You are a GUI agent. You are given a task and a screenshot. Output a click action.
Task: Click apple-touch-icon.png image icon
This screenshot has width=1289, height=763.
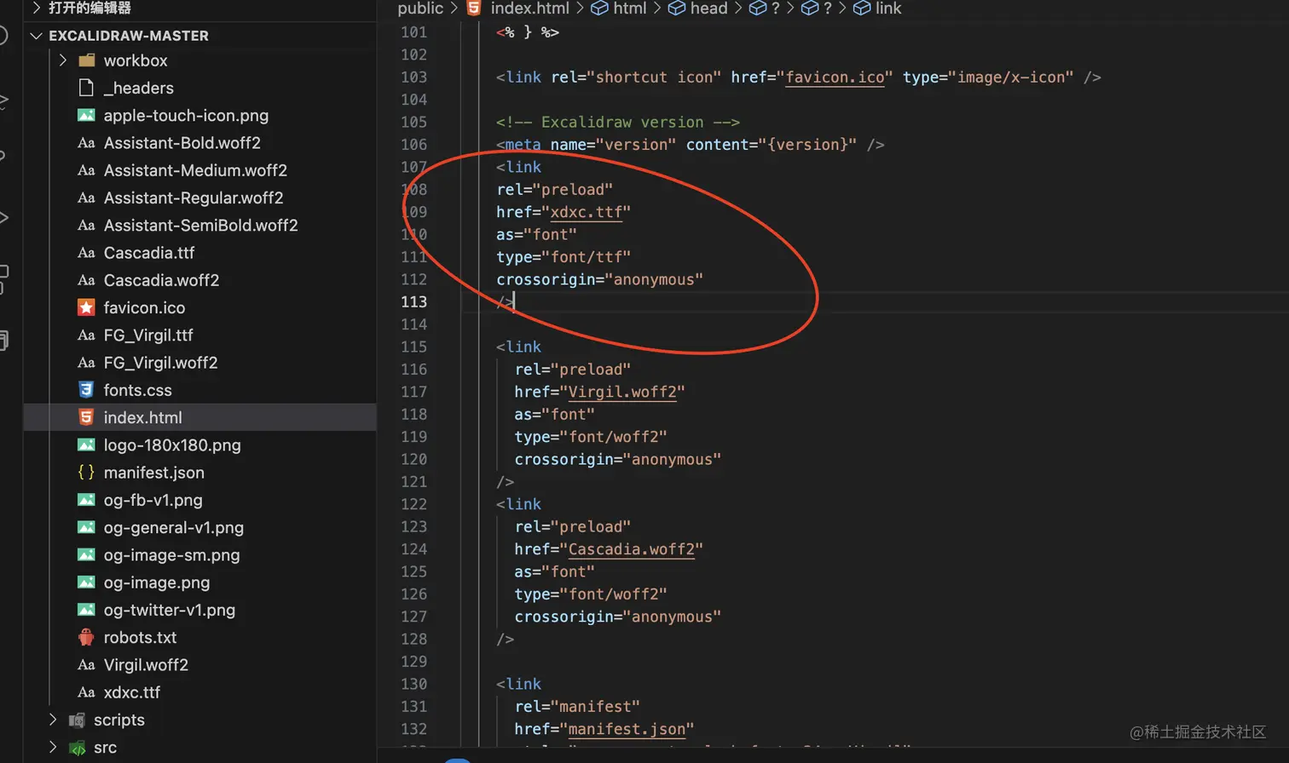tap(86, 115)
